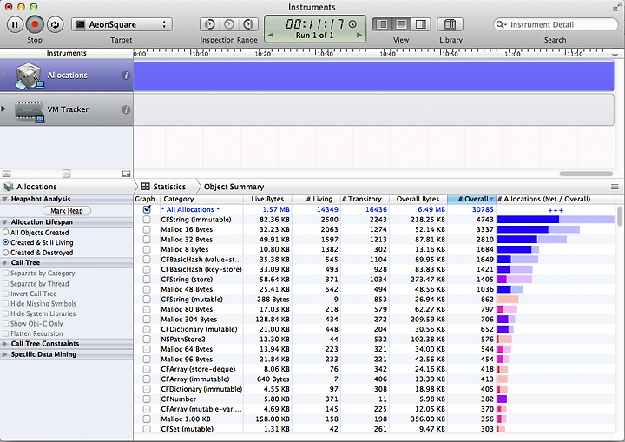Screen dimensions: 625x442
Task: Click the CFString (immutable) allocations bar
Action: (x=556, y=220)
